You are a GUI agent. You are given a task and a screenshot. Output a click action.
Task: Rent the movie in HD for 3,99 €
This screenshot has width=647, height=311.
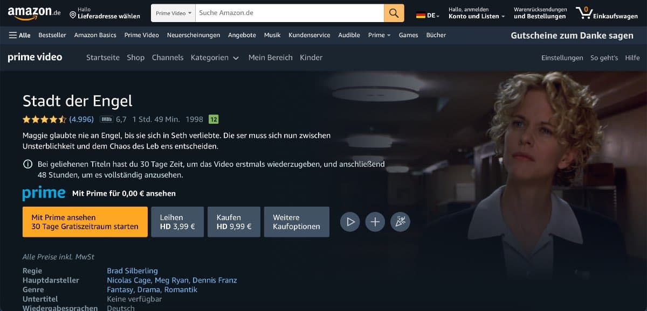pyautogui.click(x=177, y=222)
